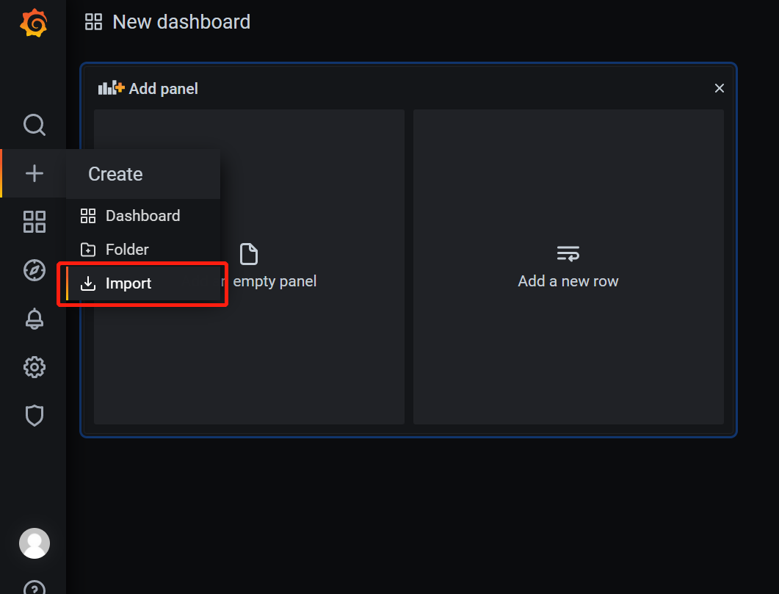Viewport: 779px width, 594px height.
Task: Open the Configuration gear icon
Action: point(35,368)
